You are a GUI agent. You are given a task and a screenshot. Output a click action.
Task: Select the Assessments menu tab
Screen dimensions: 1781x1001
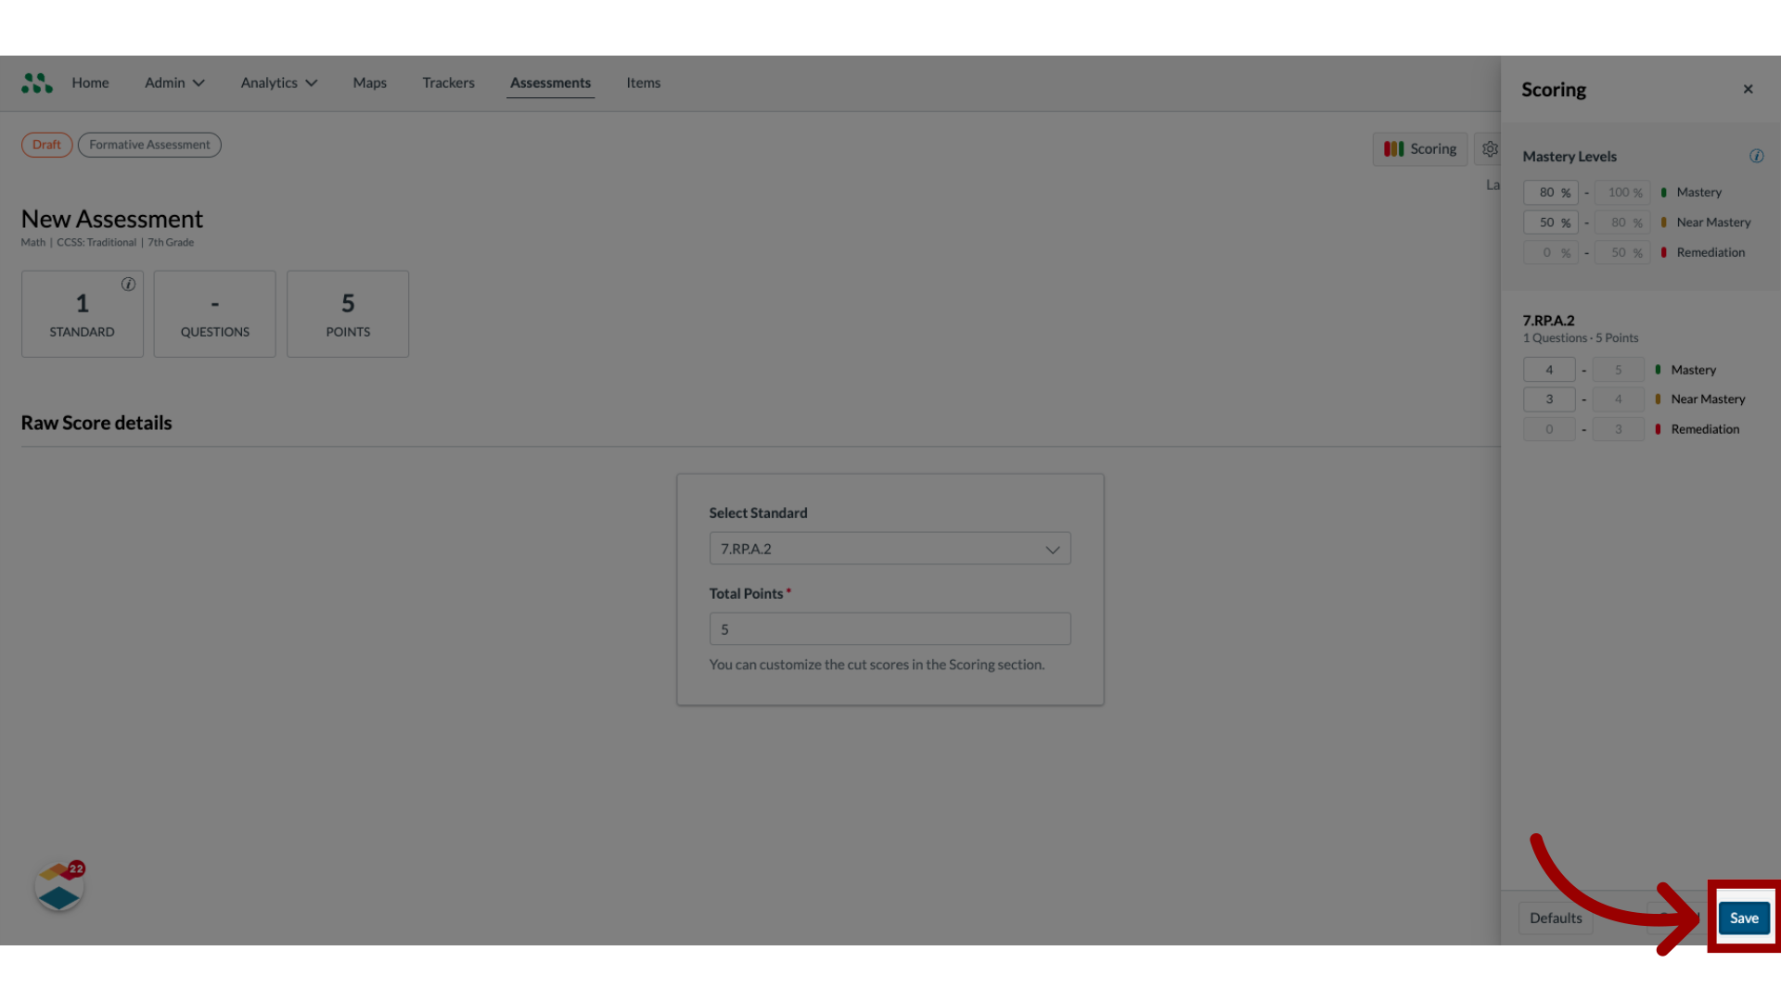(550, 82)
